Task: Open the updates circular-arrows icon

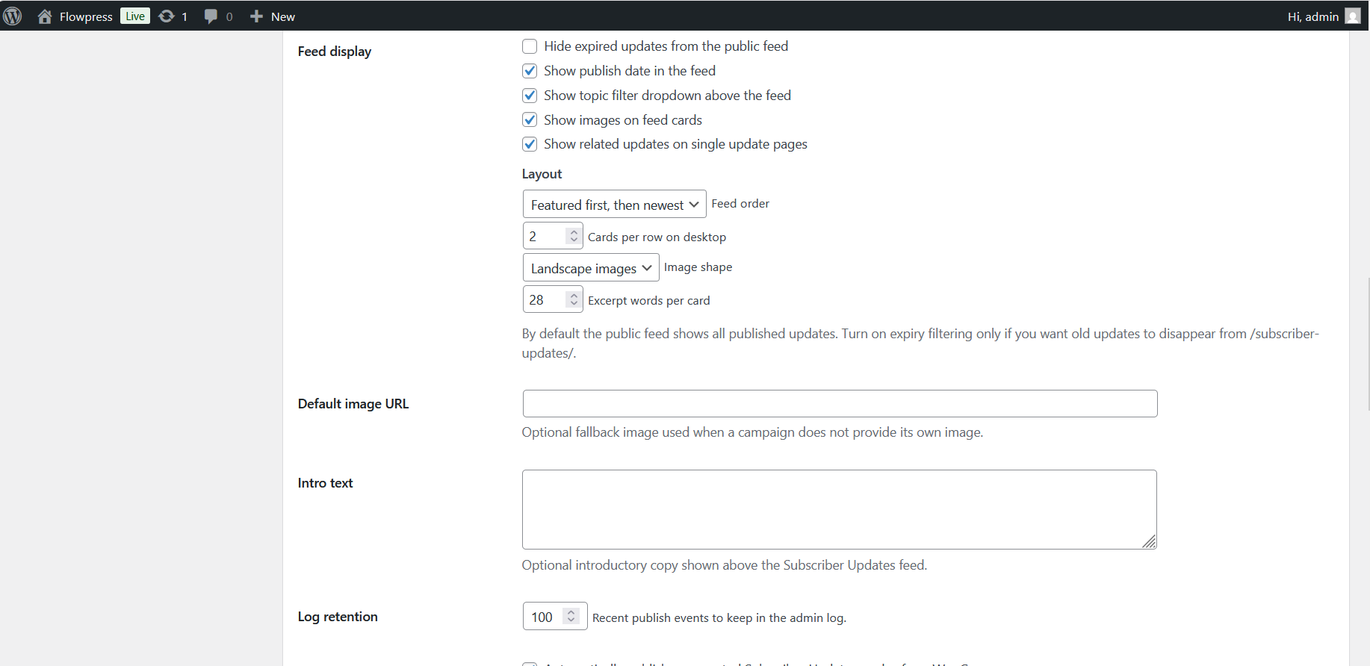Action: (x=167, y=16)
